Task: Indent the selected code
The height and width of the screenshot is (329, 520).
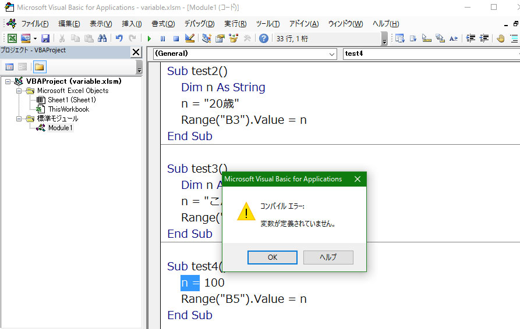Action: [x=471, y=38]
